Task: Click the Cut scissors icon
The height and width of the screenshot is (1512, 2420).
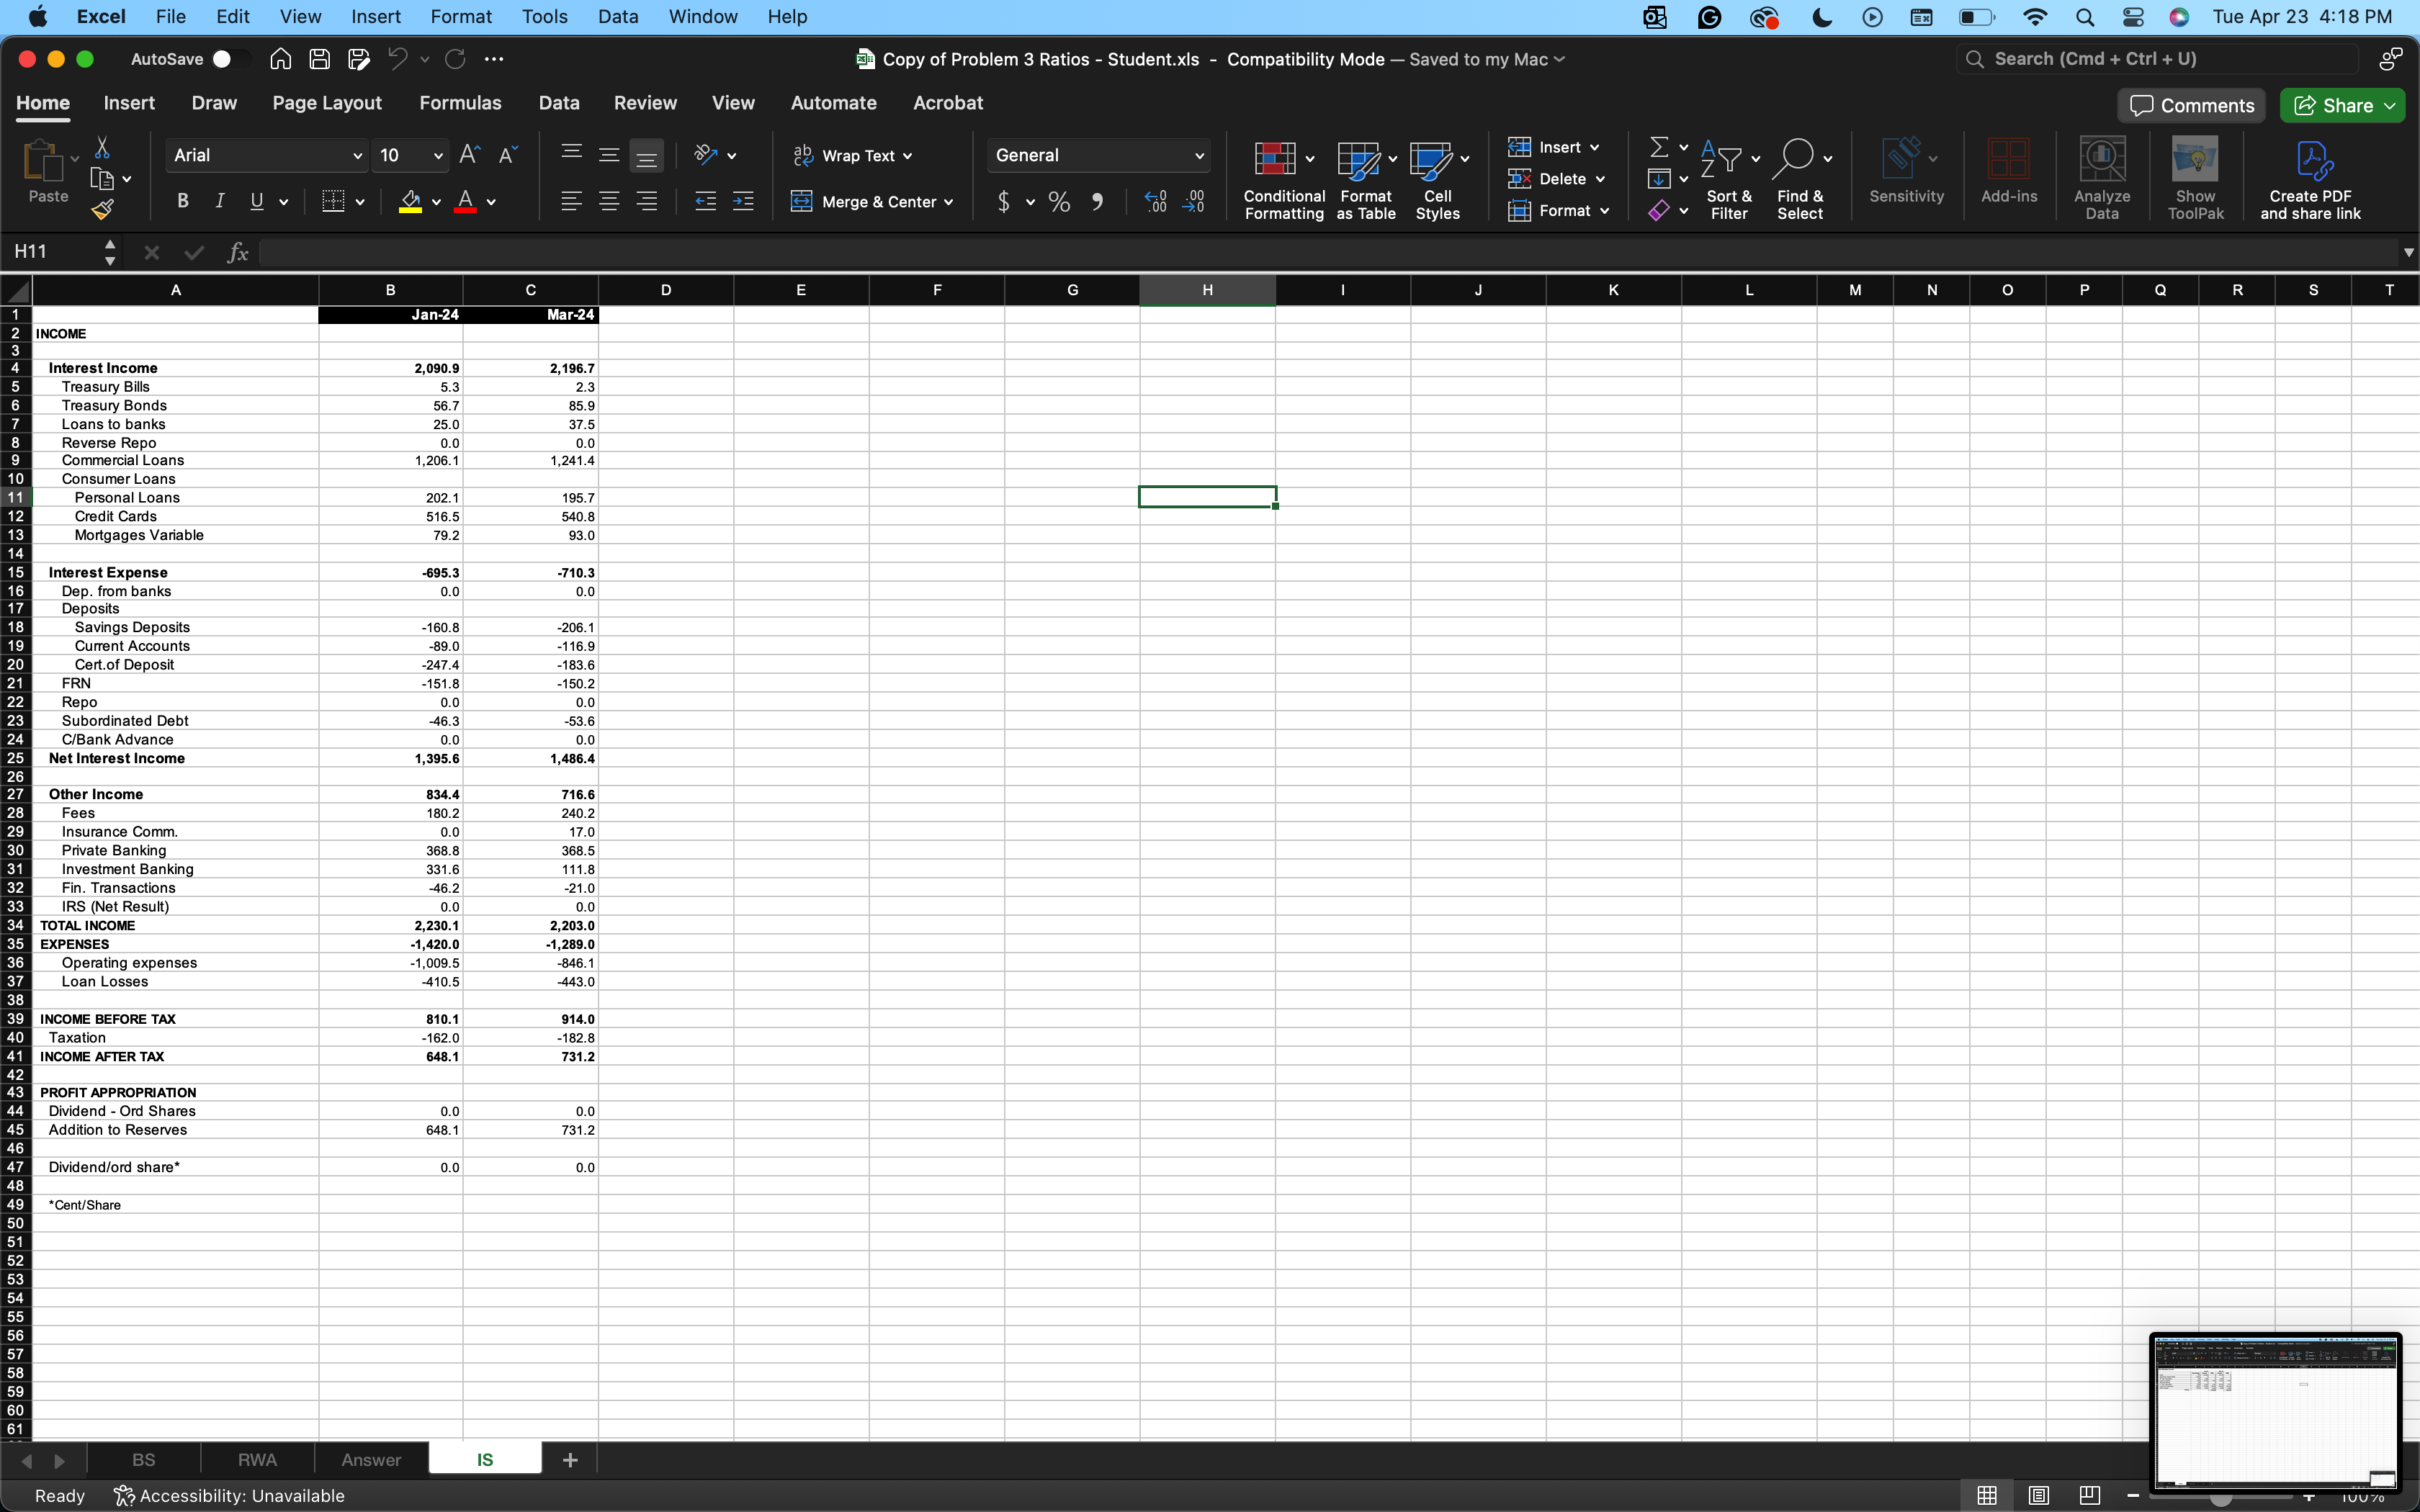Action: tap(102, 148)
